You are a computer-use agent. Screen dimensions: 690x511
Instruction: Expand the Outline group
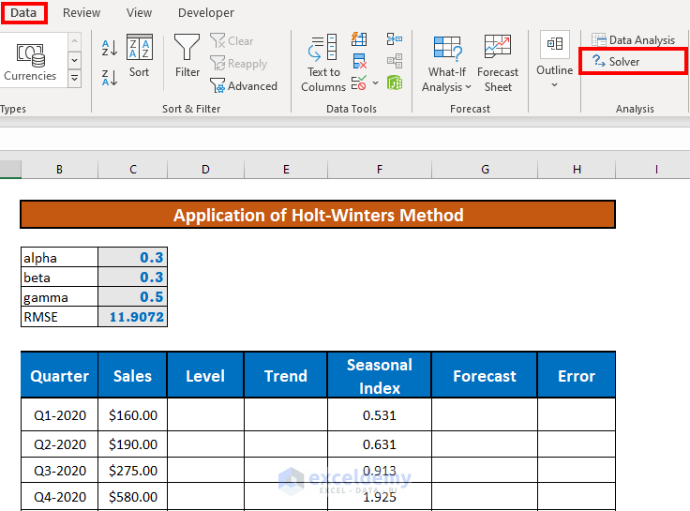[554, 60]
